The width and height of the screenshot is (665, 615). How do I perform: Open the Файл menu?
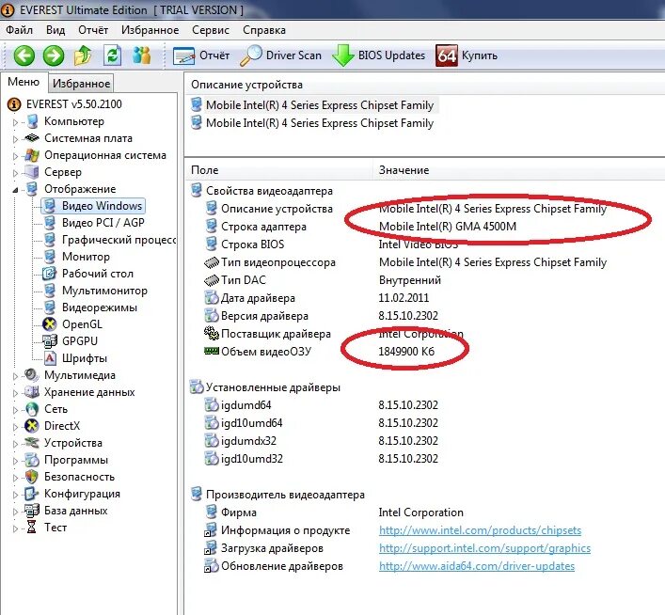coord(19,30)
